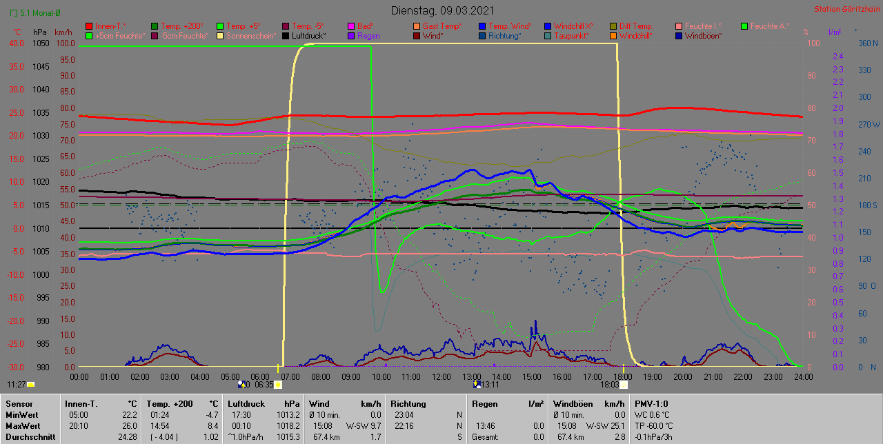
Task: Click the teal Taupunkt swatch icon
Action: (x=547, y=35)
